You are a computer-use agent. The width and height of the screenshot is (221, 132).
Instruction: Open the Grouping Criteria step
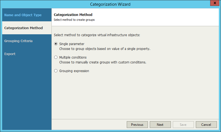pos(18,41)
